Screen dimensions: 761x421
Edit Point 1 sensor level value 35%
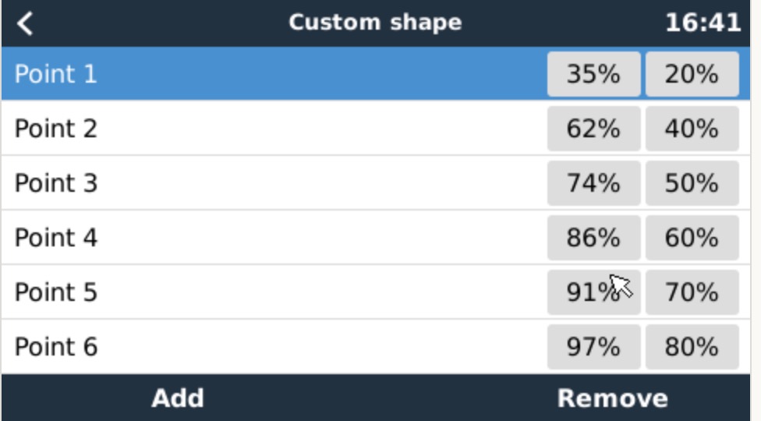pos(593,74)
